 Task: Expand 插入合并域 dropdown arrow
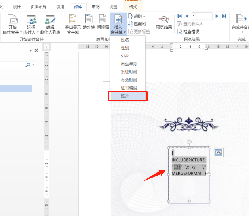coord(125,32)
